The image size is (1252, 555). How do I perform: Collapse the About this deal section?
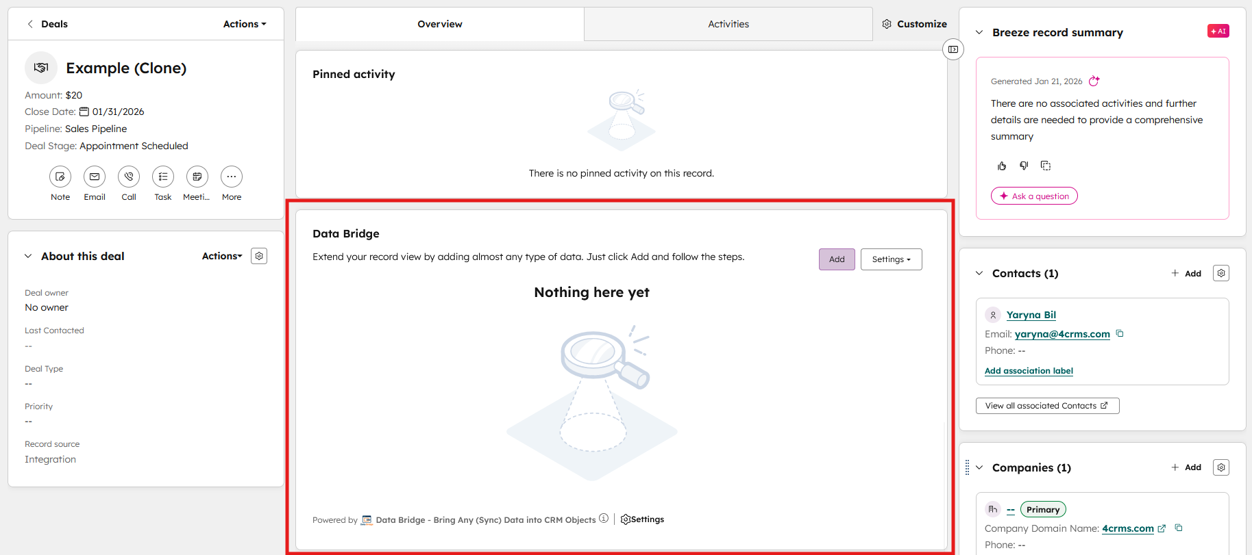(28, 256)
